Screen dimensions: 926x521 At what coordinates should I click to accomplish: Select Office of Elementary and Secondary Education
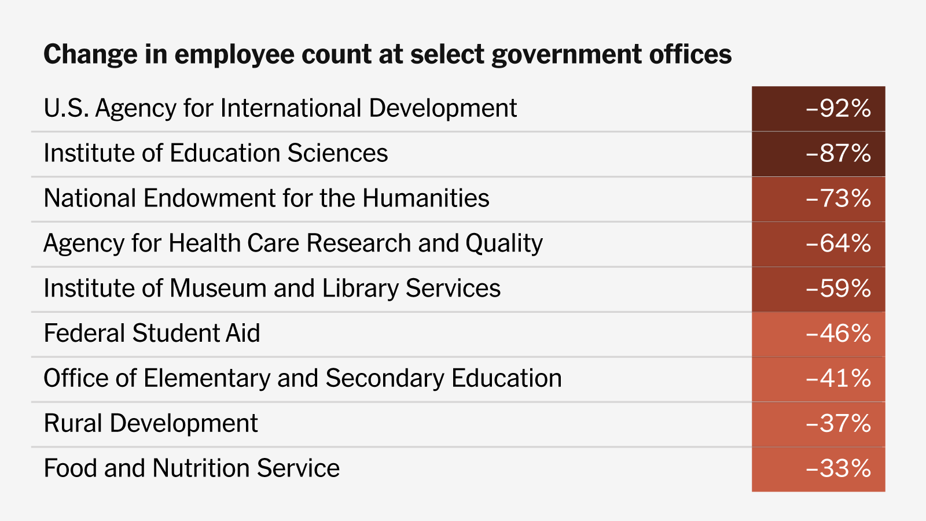click(302, 379)
